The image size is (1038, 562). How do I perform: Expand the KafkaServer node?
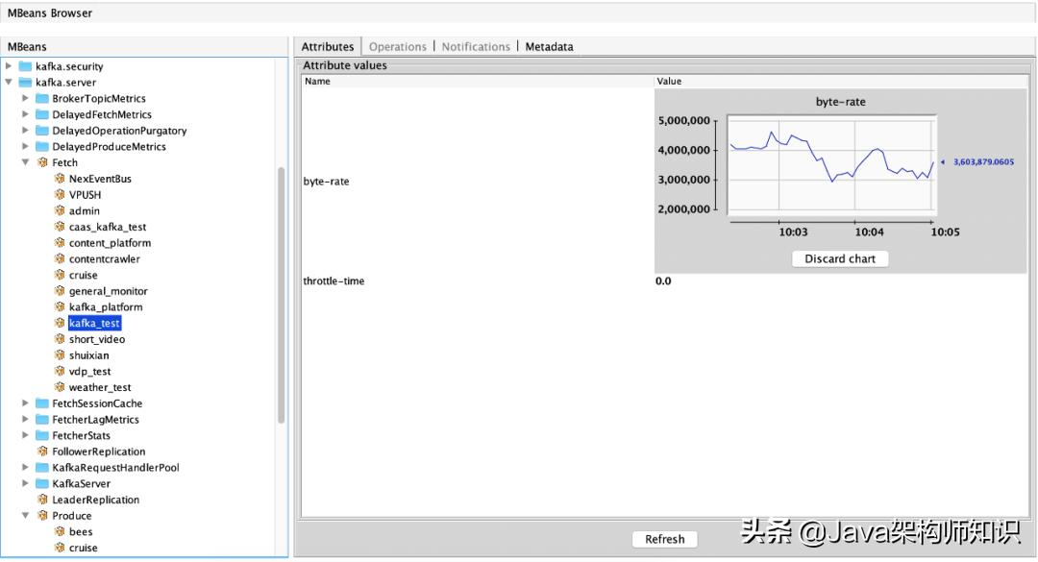[25, 483]
